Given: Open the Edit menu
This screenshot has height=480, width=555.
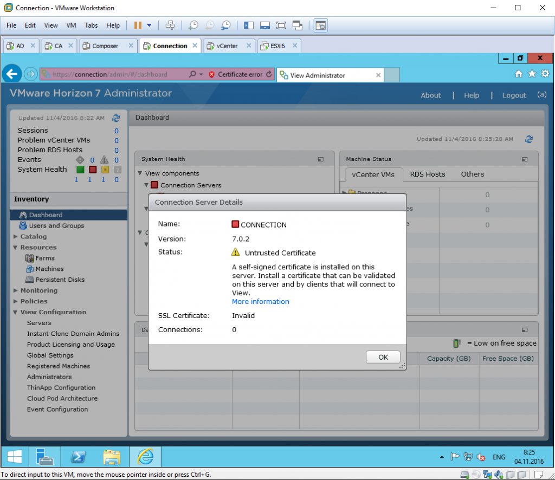Looking at the screenshot, I should click(x=30, y=25).
